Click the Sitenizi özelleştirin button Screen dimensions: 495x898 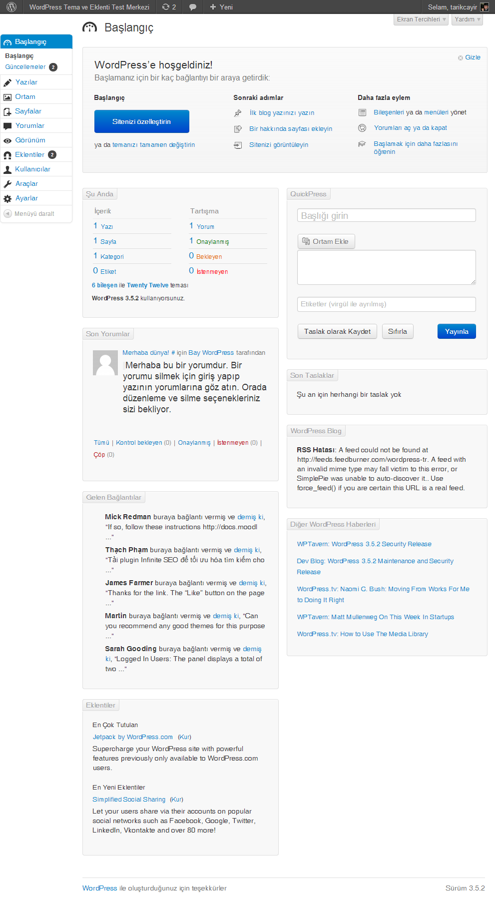click(x=142, y=121)
